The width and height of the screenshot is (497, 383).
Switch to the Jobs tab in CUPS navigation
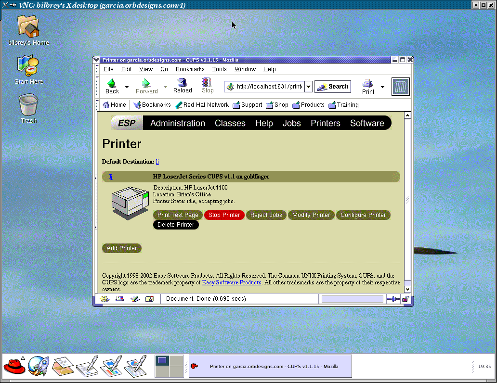pyautogui.click(x=291, y=123)
